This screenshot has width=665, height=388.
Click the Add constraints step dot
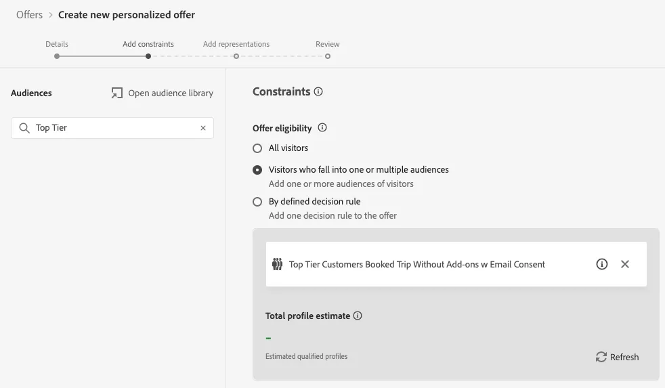click(x=148, y=56)
